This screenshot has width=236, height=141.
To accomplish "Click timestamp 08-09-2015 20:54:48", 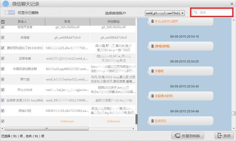I will click(x=184, y=111).
